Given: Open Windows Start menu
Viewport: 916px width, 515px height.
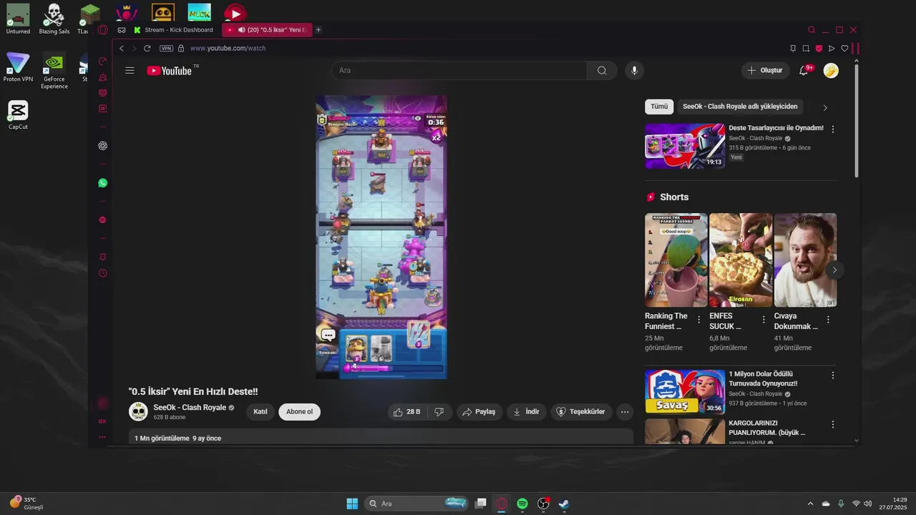Looking at the screenshot, I should tap(352, 504).
